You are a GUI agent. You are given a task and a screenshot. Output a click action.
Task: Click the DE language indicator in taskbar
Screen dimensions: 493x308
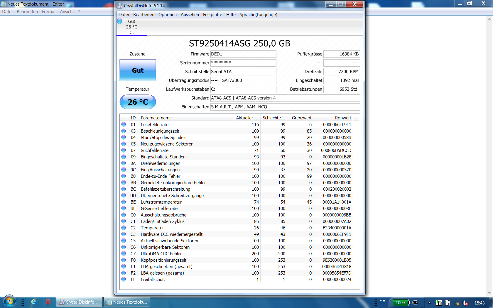(x=382, y=302)
